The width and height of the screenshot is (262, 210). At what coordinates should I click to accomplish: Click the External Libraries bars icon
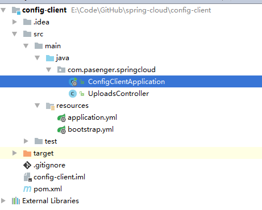[x=16, y=201]
